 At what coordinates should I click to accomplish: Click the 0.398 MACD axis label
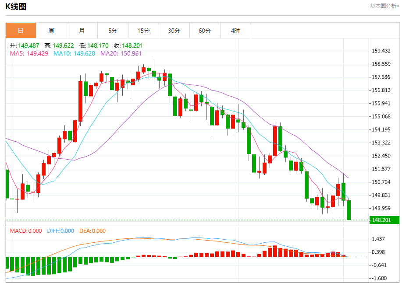[378, 252]
